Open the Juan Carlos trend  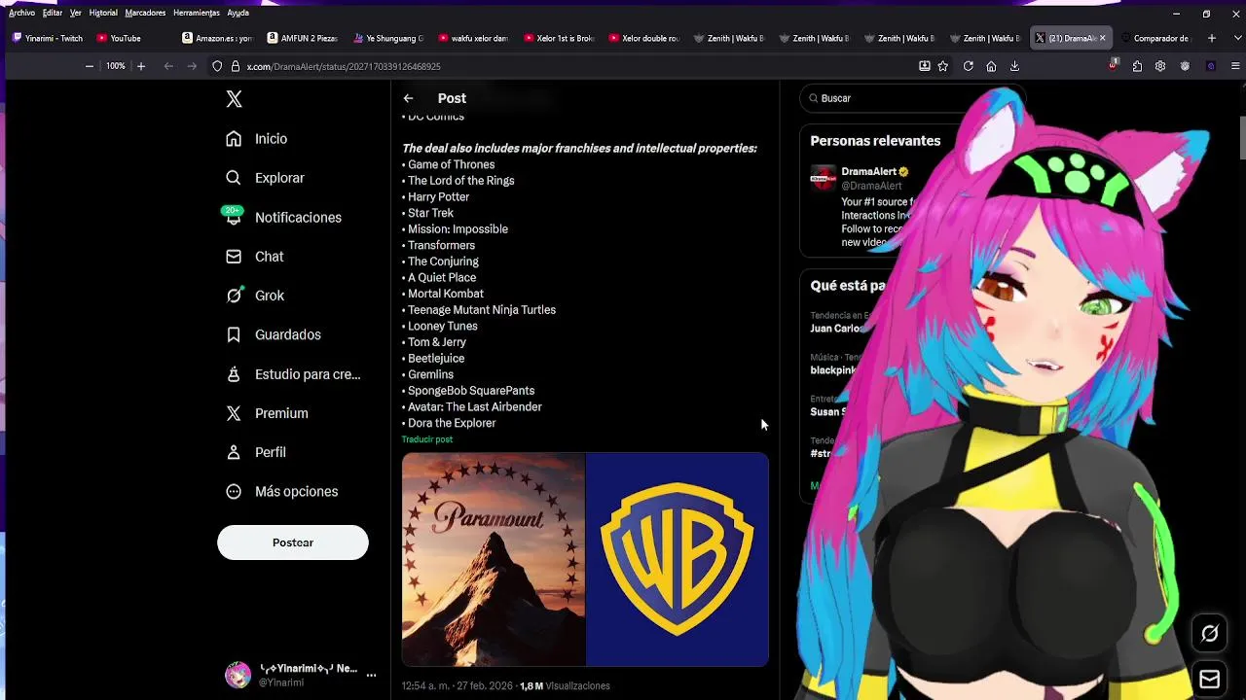click(836, 329)
